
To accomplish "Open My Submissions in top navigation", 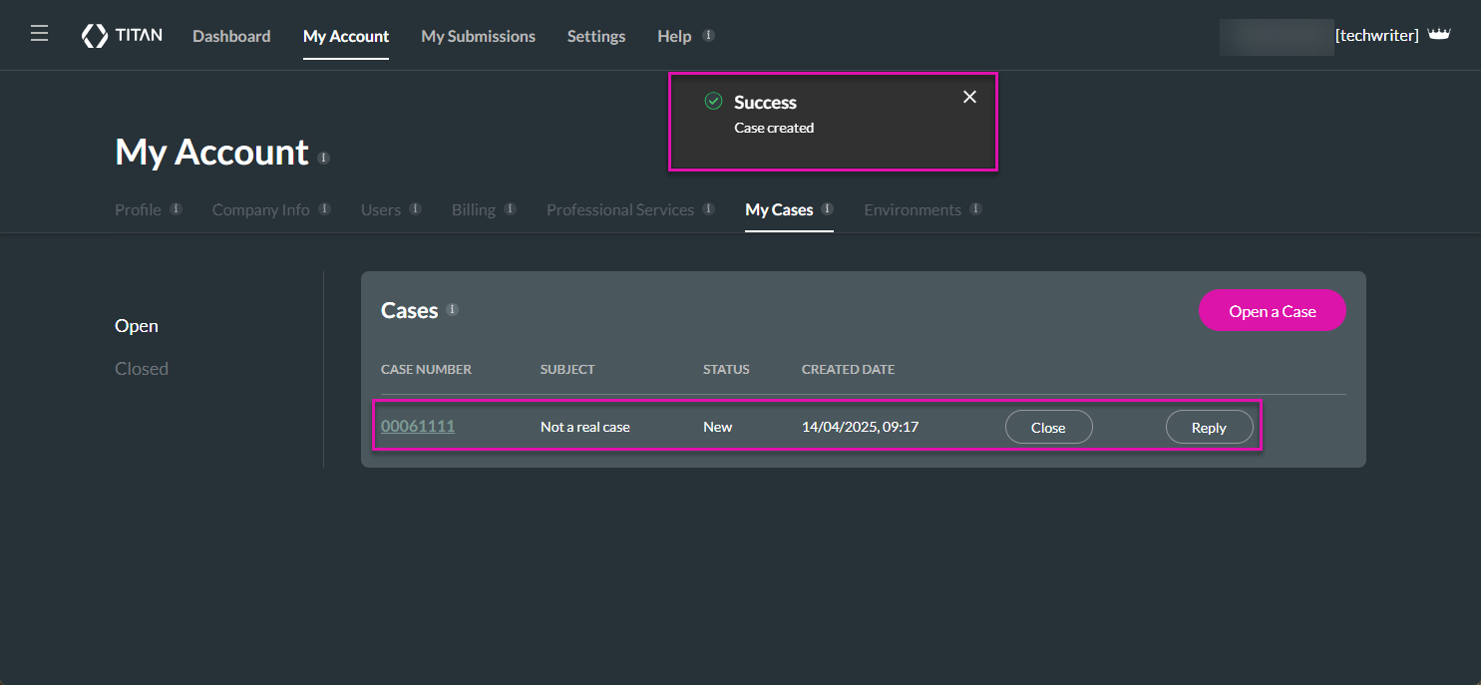I will point(478,36).
